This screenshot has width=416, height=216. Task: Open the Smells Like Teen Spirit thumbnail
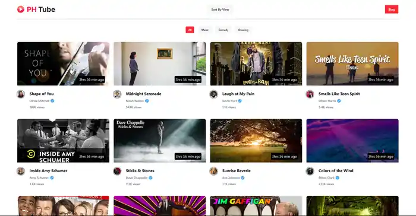[x=352, y=63]
